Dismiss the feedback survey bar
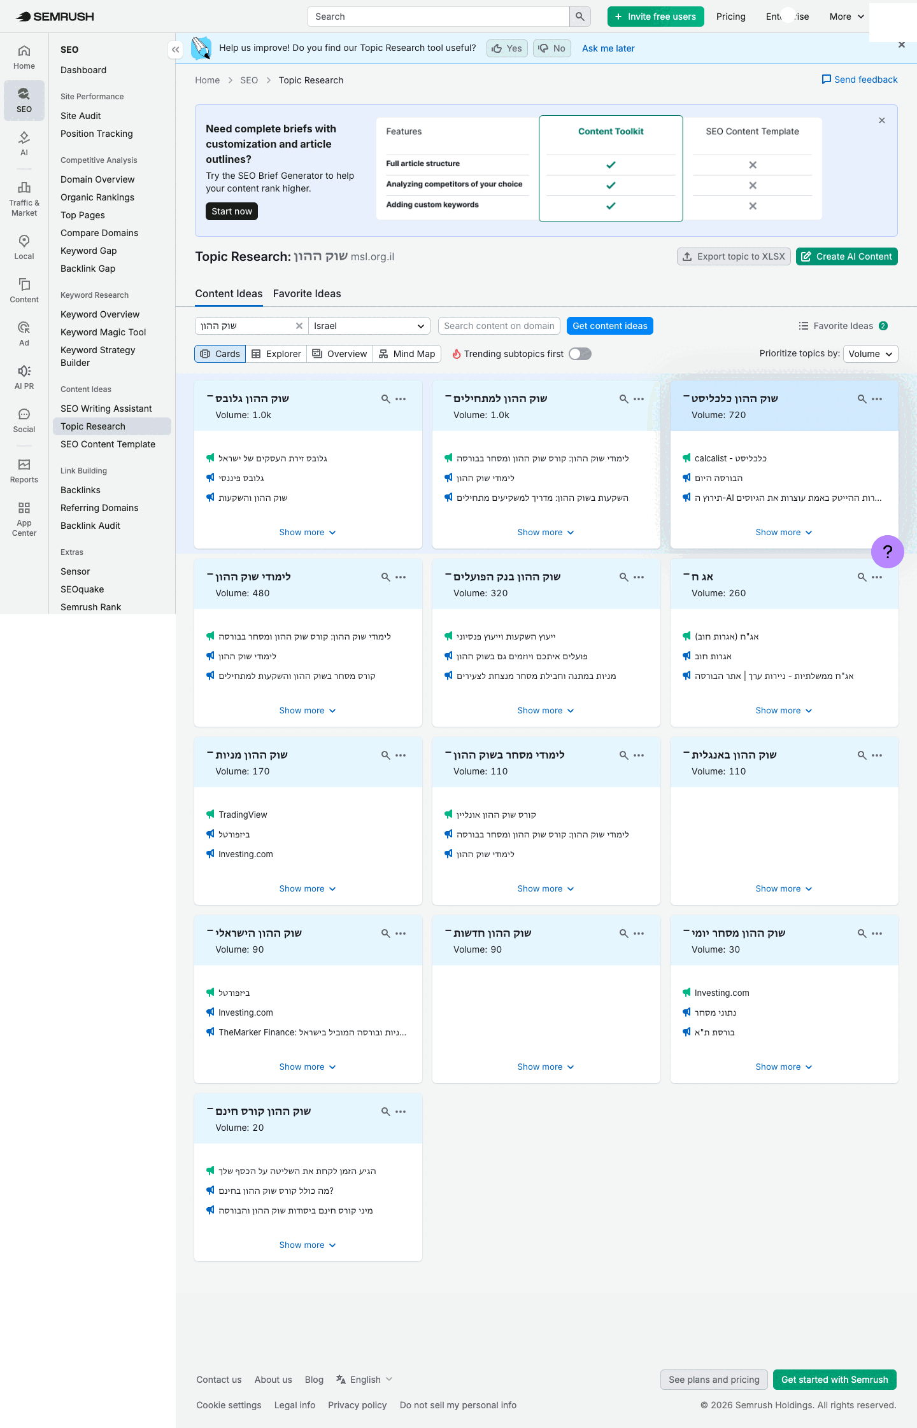The width and height of the screenshot is (917, 1428). click(x=902, y=45)
